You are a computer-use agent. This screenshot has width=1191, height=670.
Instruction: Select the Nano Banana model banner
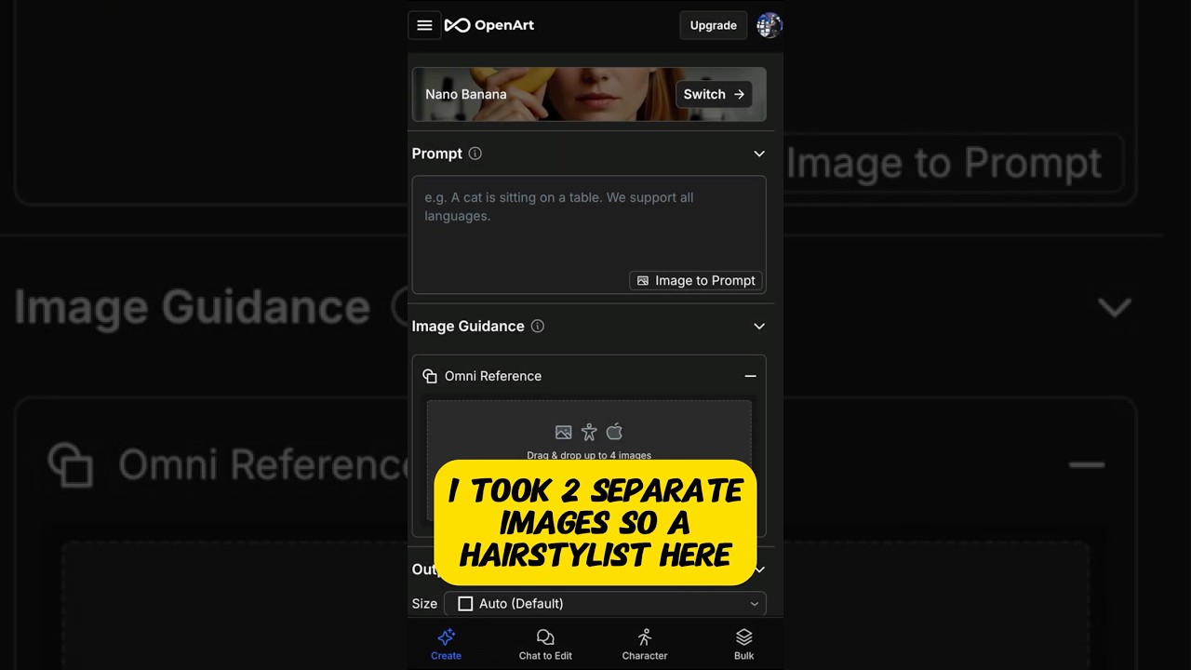[x=589, y=94]
